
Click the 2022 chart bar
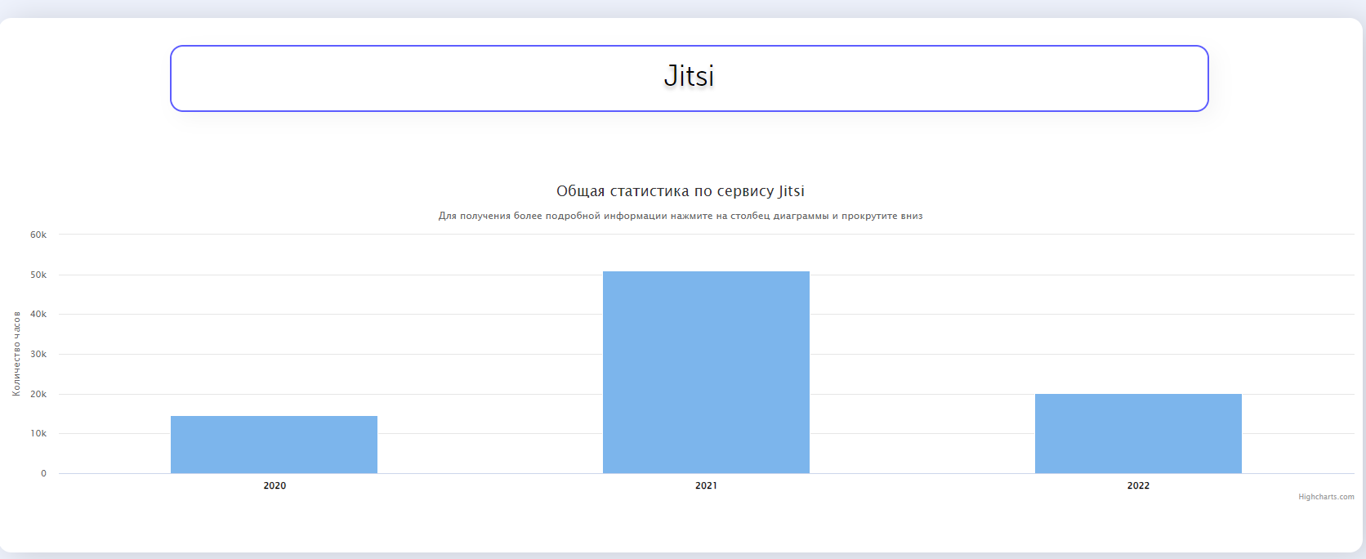[1138, 433]
